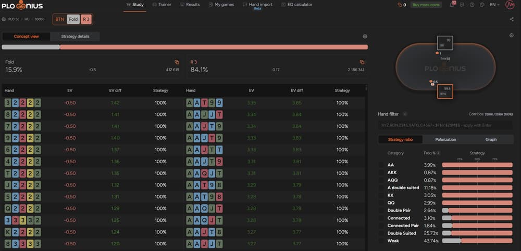Click the fold-table EV diff column header

pyautogui.click(x=115, y=90)
